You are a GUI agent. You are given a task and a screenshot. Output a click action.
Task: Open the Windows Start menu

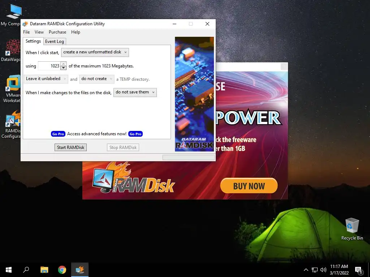[x=9, y=270]
